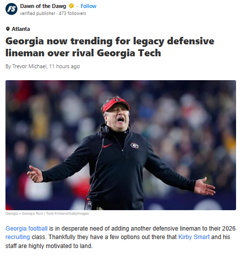244x256 pixels.
Task: Open the Dawn of the Dawg publisher name
Action: pyautogui.click(x=43, y=6)
